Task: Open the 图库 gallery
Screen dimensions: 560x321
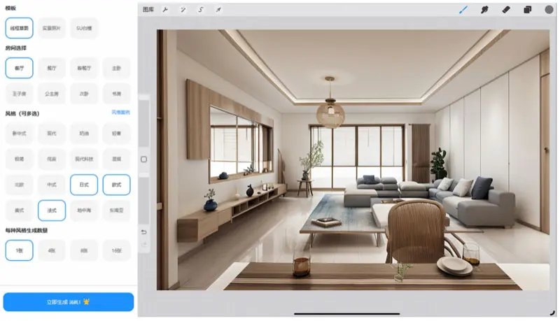Action: tap(148, 10)
